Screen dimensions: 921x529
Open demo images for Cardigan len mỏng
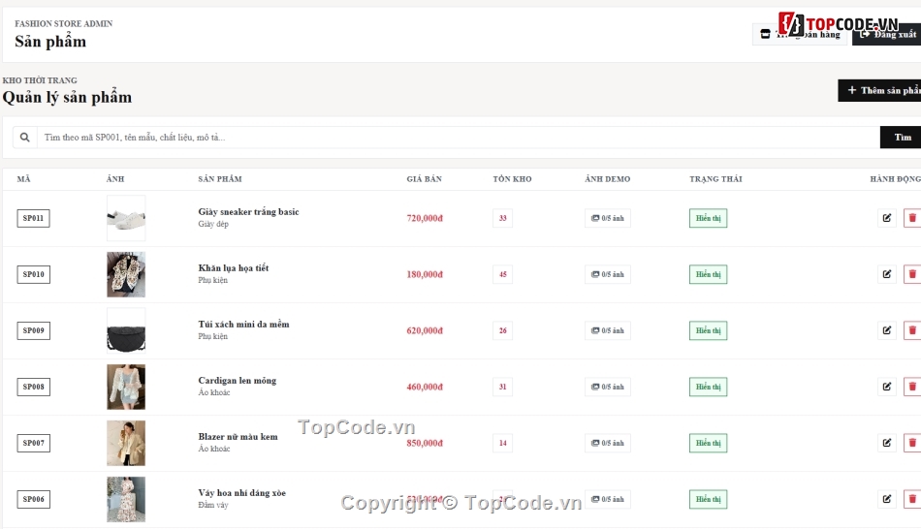click(x=607, y=387)
